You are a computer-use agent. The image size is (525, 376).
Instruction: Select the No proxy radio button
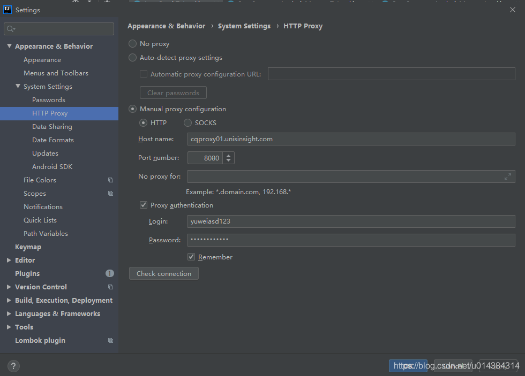133,44
